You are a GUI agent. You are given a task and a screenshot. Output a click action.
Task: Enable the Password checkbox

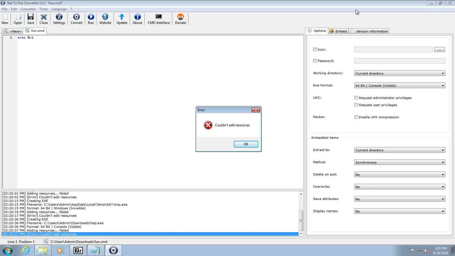click(x=315, y=61)
